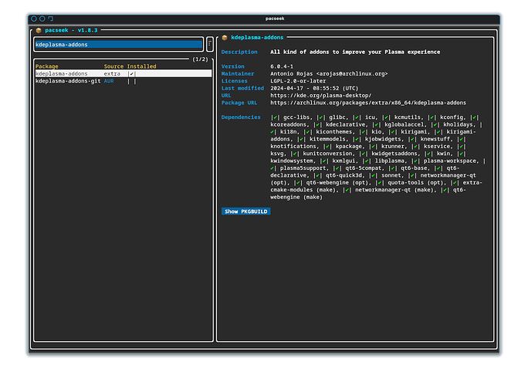Focus the kdeplasma-addons search input field
The height and width of the screenshot is (386, 528).
click(x=119, y=45)
